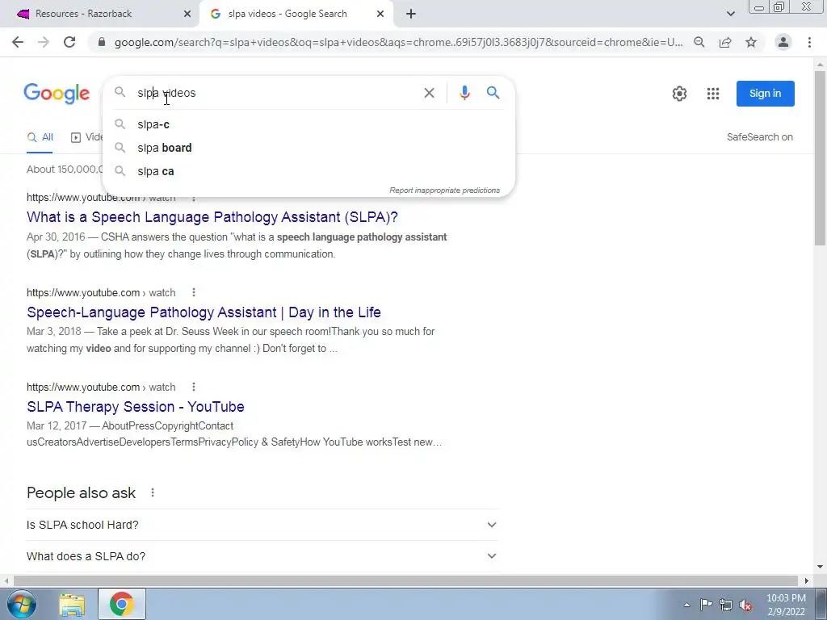Viewport: 827px width, 620px height.
Task: Submit search with blue magnifier icon
Action: pos(493,93)
